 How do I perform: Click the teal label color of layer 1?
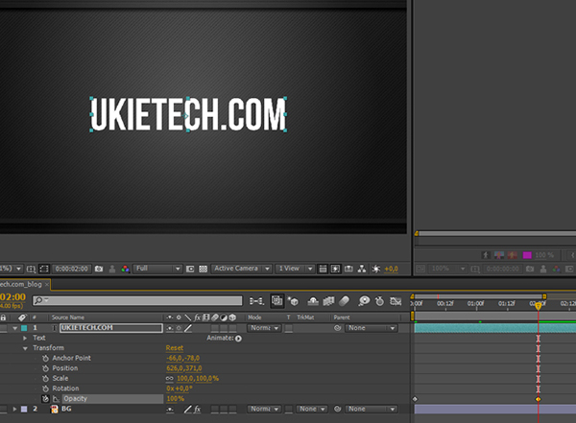[x=24, y=328]
